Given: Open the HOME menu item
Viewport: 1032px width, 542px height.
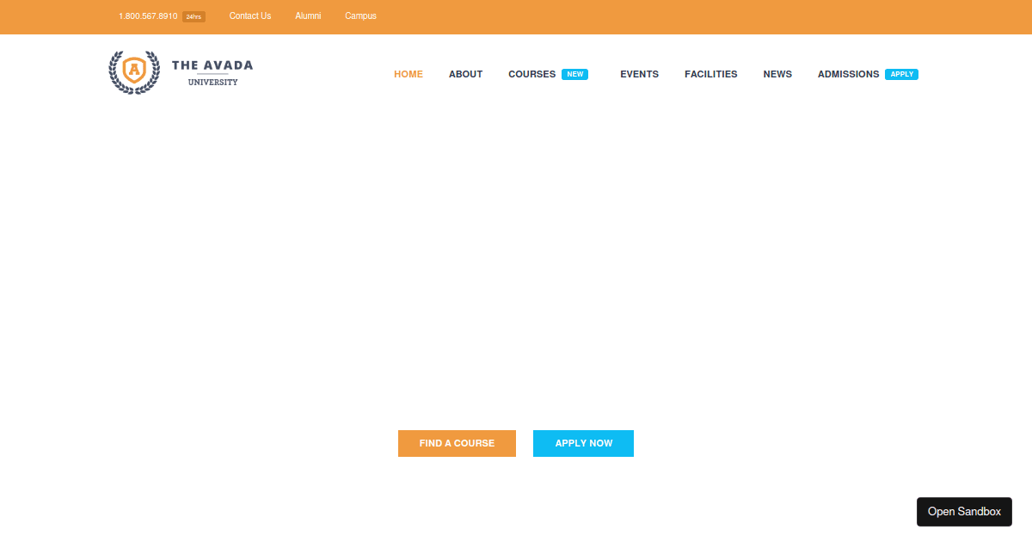Looking at the screenshot, I should tap(408, 74).
